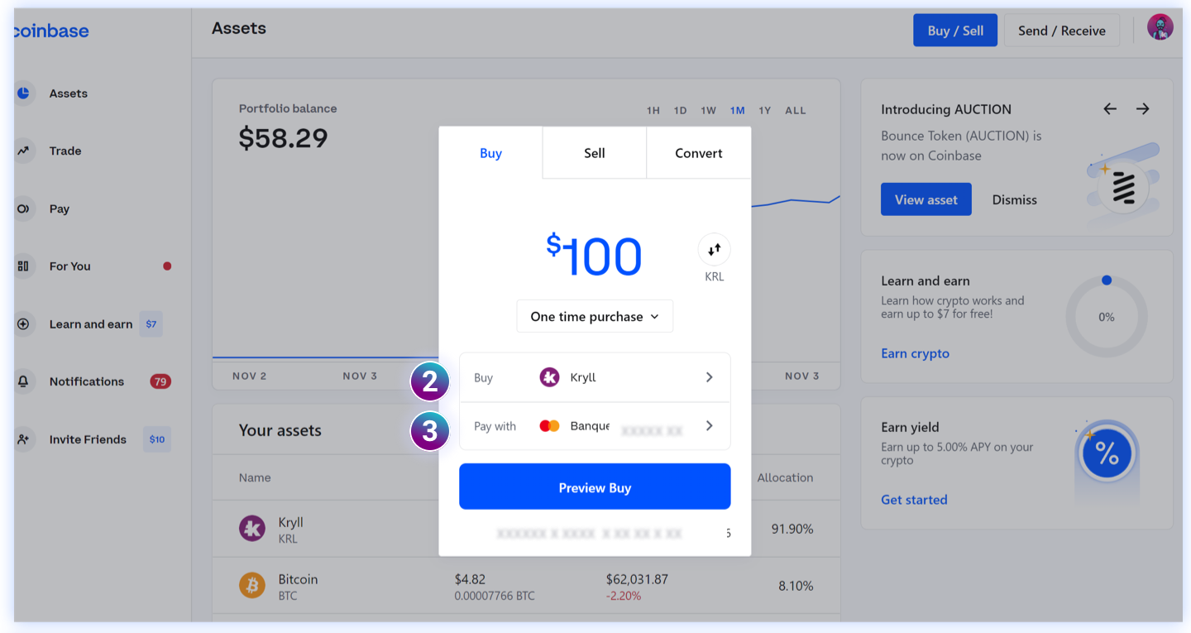Click the $100 amount field
This screenshot has height=633, width=1191.
click(594, 256)
